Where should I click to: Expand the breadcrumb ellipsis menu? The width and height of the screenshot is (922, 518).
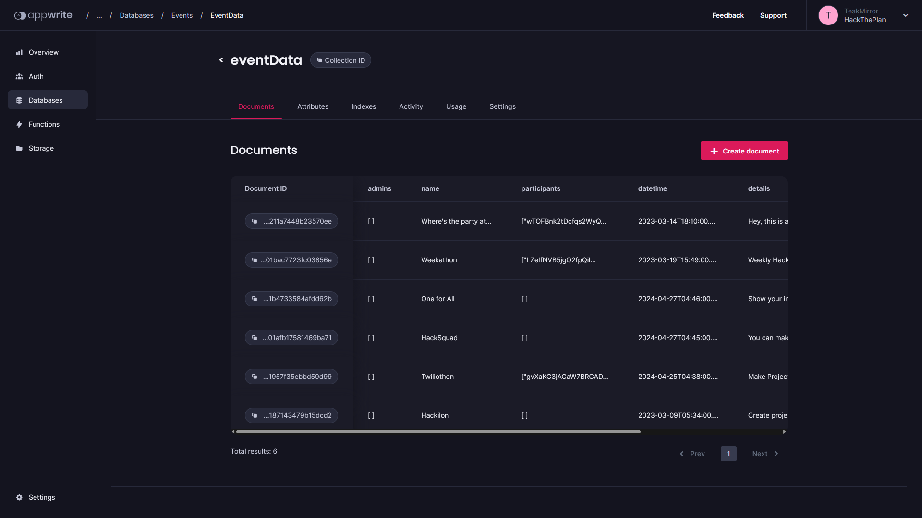[x=99, y=15]
